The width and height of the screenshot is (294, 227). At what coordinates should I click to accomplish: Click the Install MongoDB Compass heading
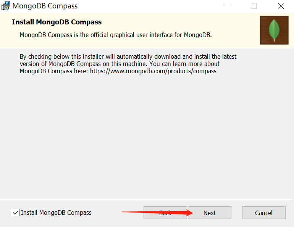pyautogui.click(x=57, y=22)
